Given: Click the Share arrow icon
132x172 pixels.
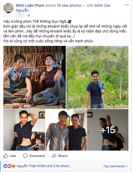Looking at the screenshot, I should pos(54,156).
